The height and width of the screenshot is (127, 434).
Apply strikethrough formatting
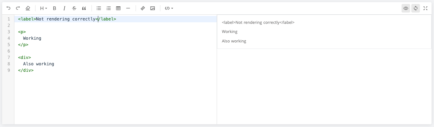click(74, 8)
